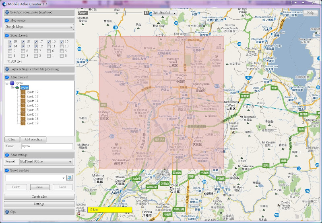322x223 pixels.
Task: Uncheck zoom level 16 checkbox
Action: [49, 42]
